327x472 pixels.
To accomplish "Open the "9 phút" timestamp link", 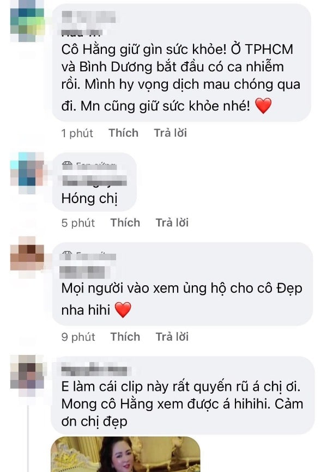I will (78, 337).
